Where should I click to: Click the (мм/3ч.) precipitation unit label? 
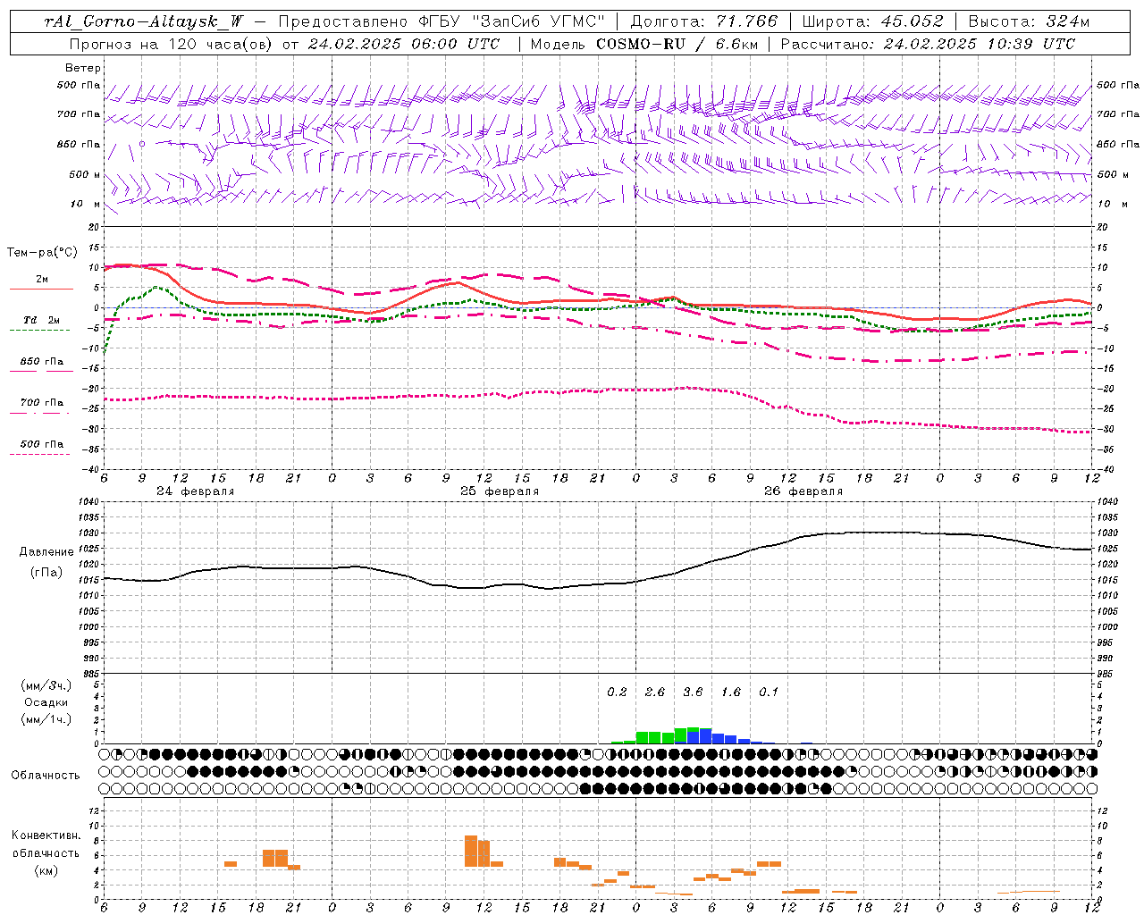46,685
